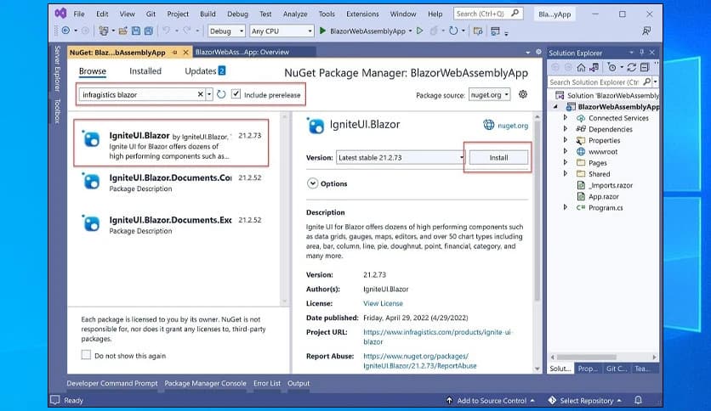Open the Extensions menu
This screenshot has width=711, height=411.
(x=362, y=14)
